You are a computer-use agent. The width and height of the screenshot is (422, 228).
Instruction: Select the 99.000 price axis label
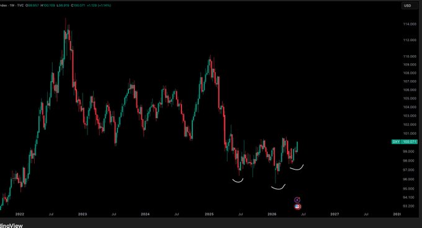pyautogui.click(x=408, y=152)
